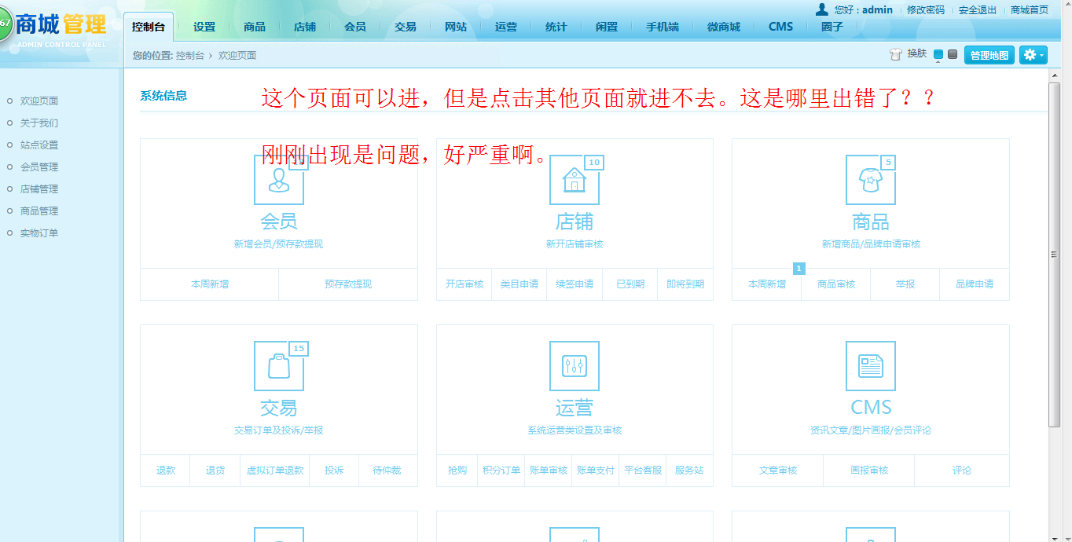Viewport: 1072px width, 542px height.
Task: Open the 交易 top navigation tab
Action: (x=406, y=27)
